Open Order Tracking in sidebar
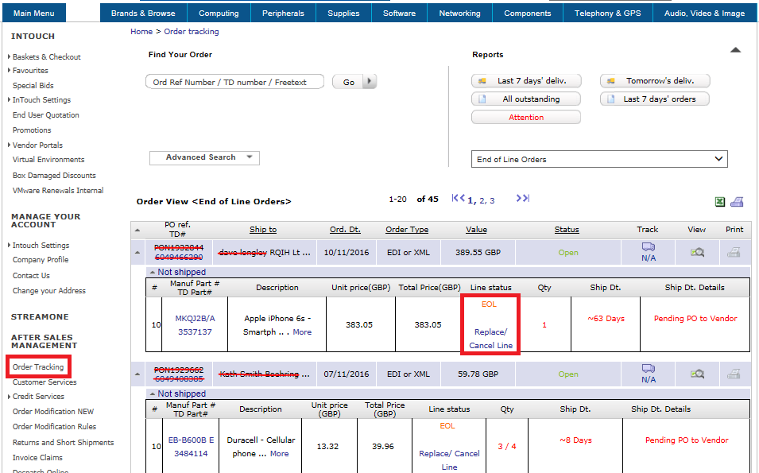The height and width of the screenshot is (473, 759). coord(38,367)
